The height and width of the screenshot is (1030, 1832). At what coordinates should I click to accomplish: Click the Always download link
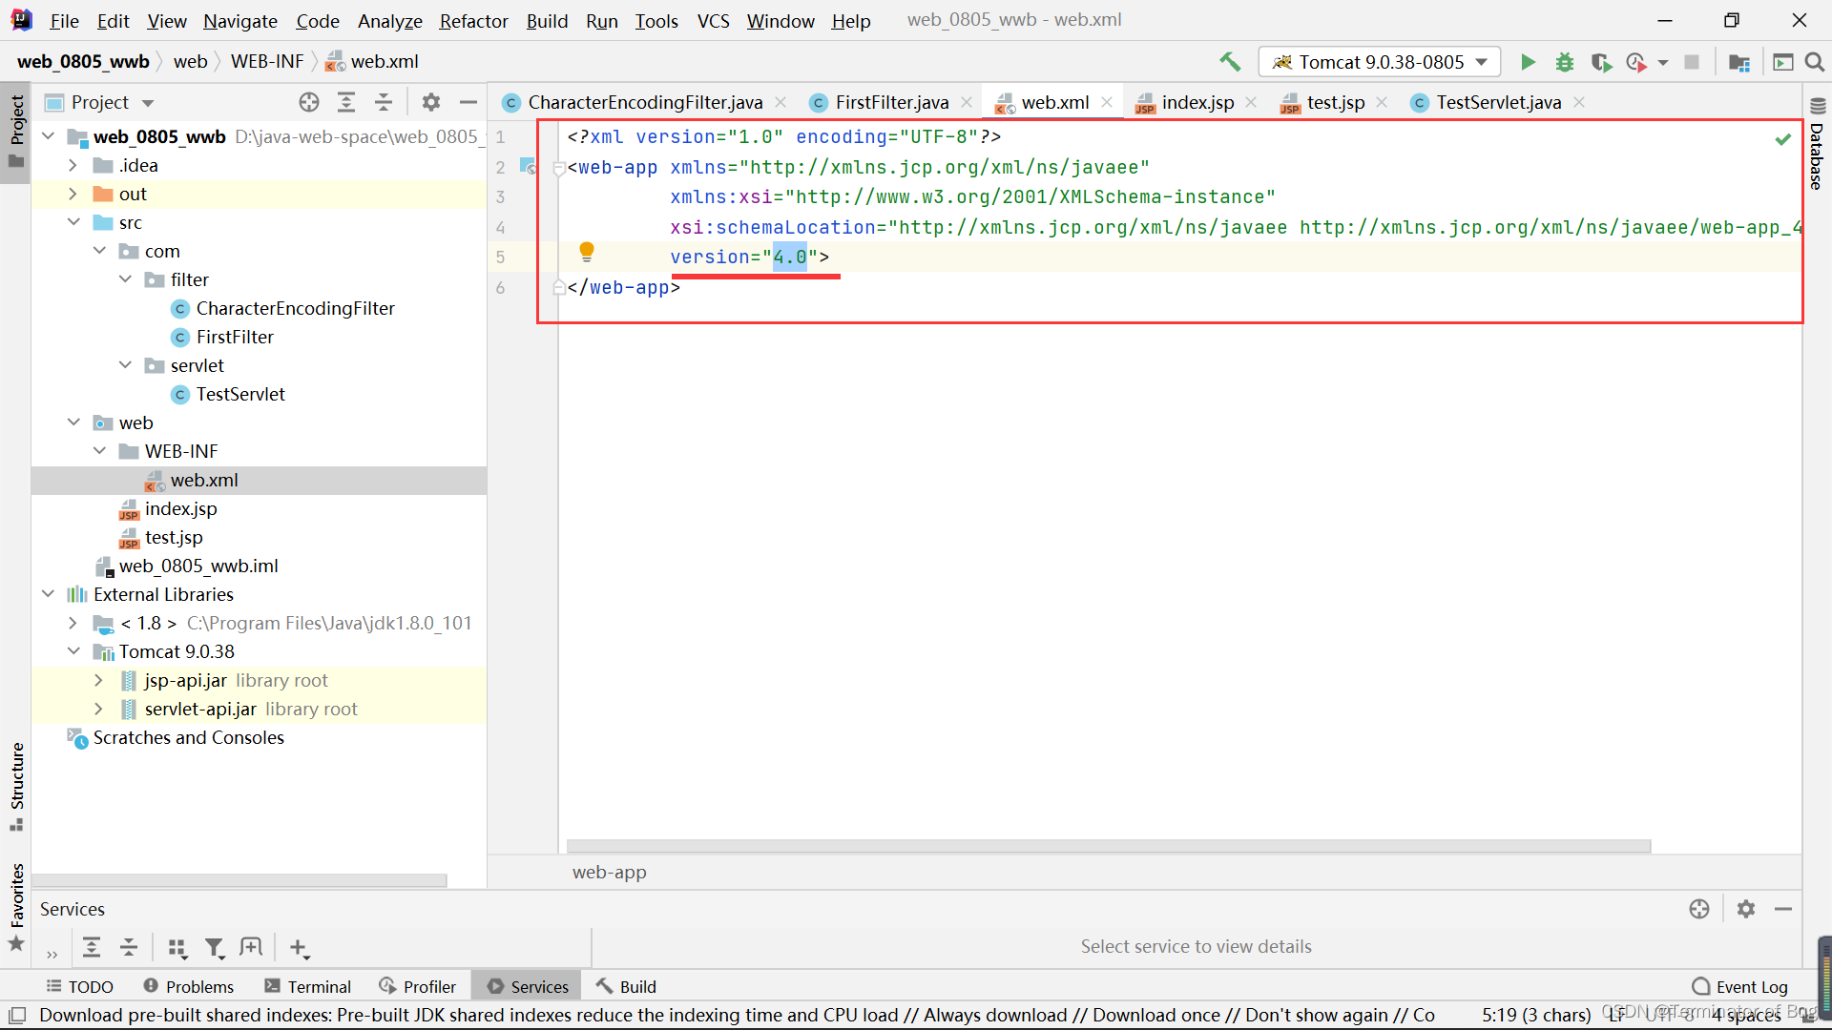tap(994, 1015)
